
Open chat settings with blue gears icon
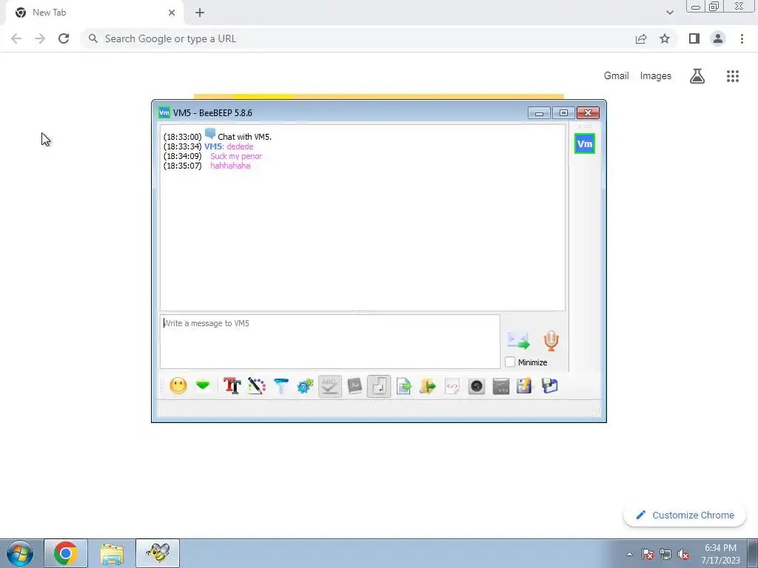pyautogui.click(x=305, y=386)
